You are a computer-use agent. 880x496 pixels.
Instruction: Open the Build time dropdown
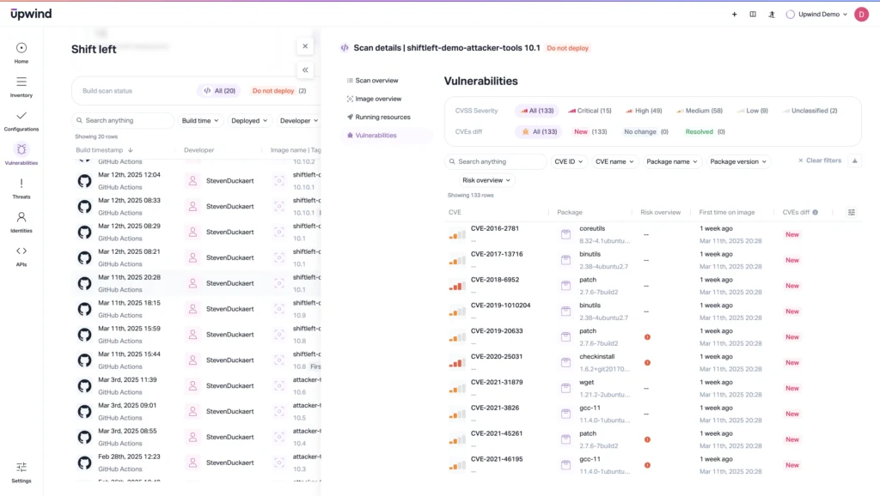point(199,120)
